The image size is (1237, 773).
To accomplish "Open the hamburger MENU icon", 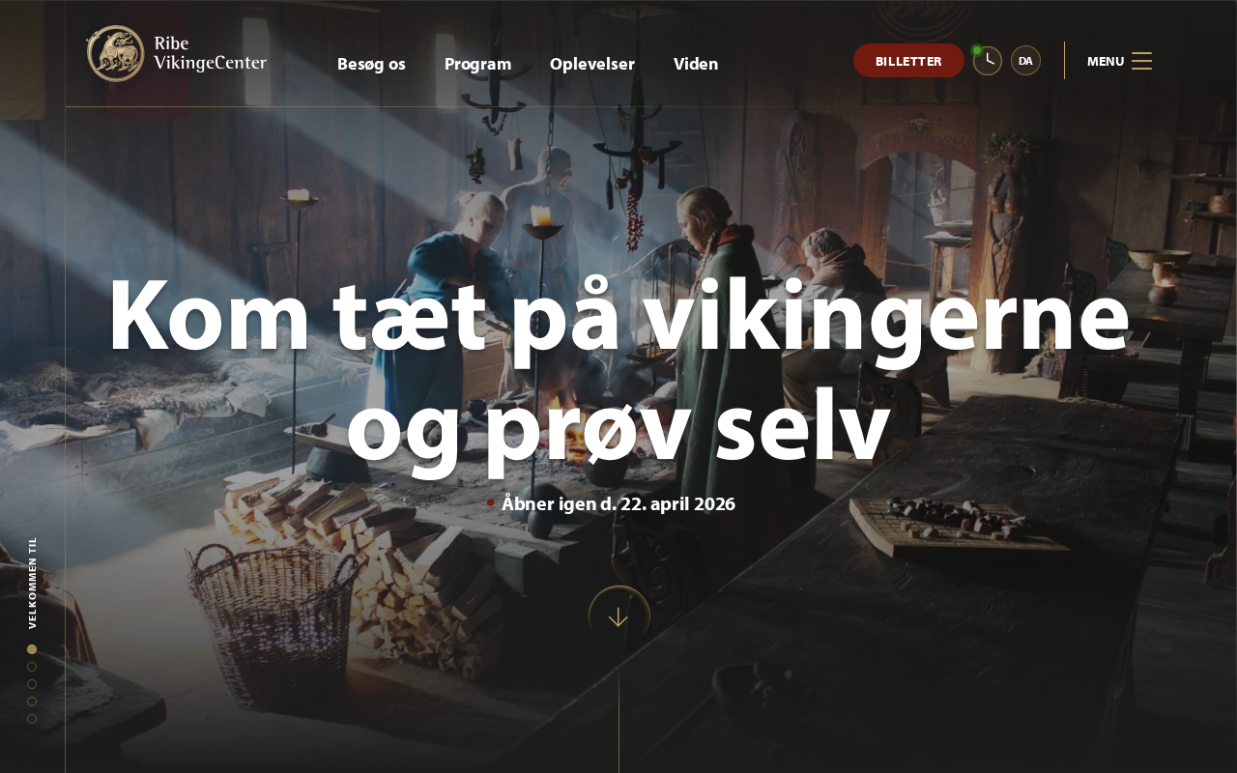I will point(1141,61).
